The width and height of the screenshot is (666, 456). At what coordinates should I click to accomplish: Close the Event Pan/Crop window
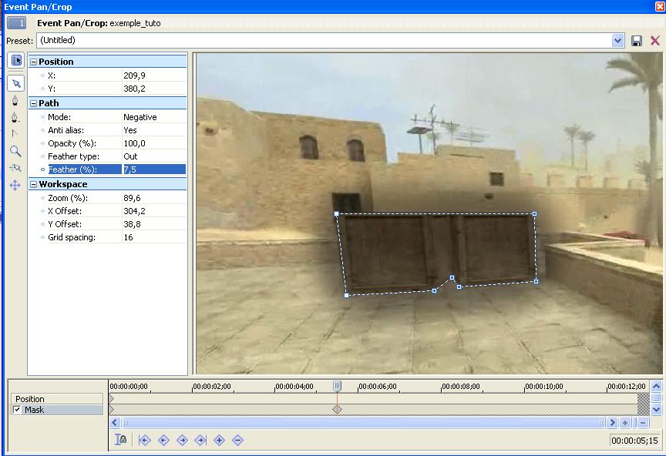coord(660,6)
